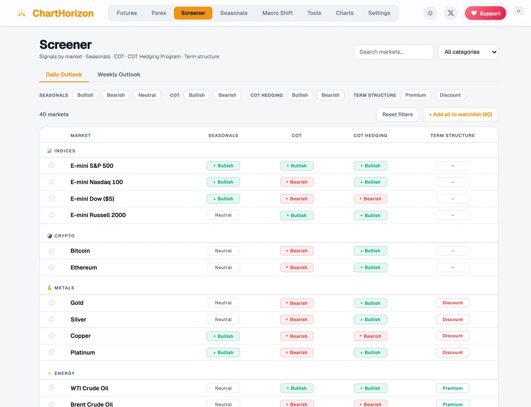The image size is (531, 407).
Task: Star E-mini Russell 2000 as favorite
Action: coord(51,215)
